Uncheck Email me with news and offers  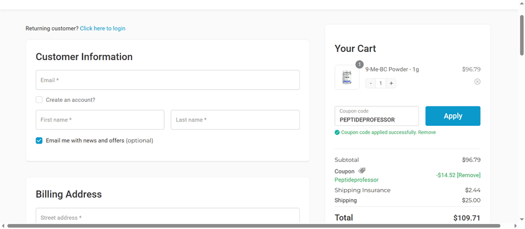(39, 140)
